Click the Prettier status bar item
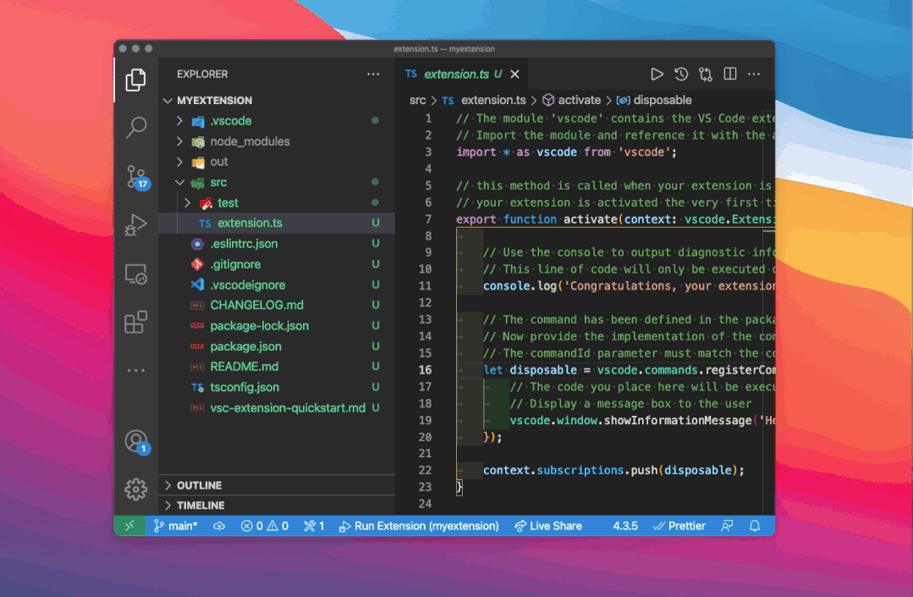 [x=679, y=526]
